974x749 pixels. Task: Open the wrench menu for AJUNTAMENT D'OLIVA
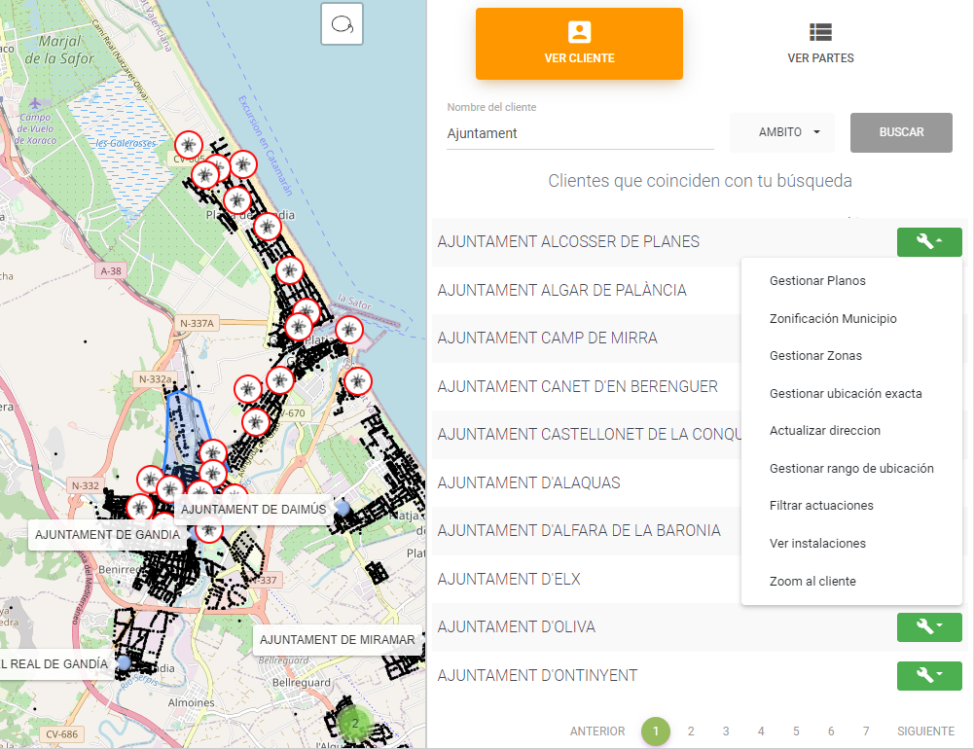point(928,627)
